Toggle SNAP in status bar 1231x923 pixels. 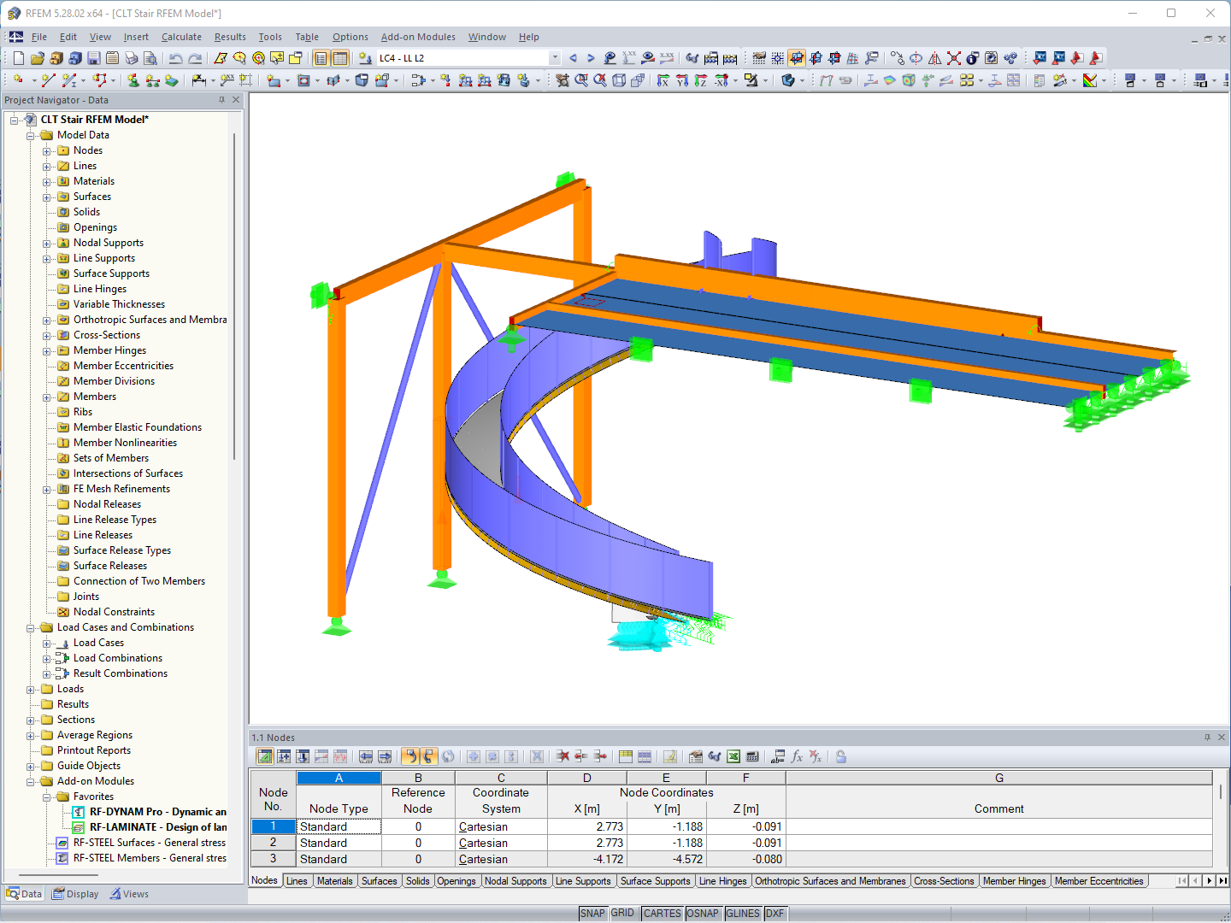click(x=592, y=914)
